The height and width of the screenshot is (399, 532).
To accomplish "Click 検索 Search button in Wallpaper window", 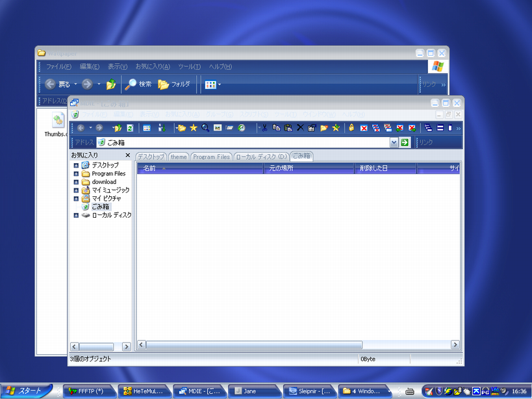I will click(138, 84).
